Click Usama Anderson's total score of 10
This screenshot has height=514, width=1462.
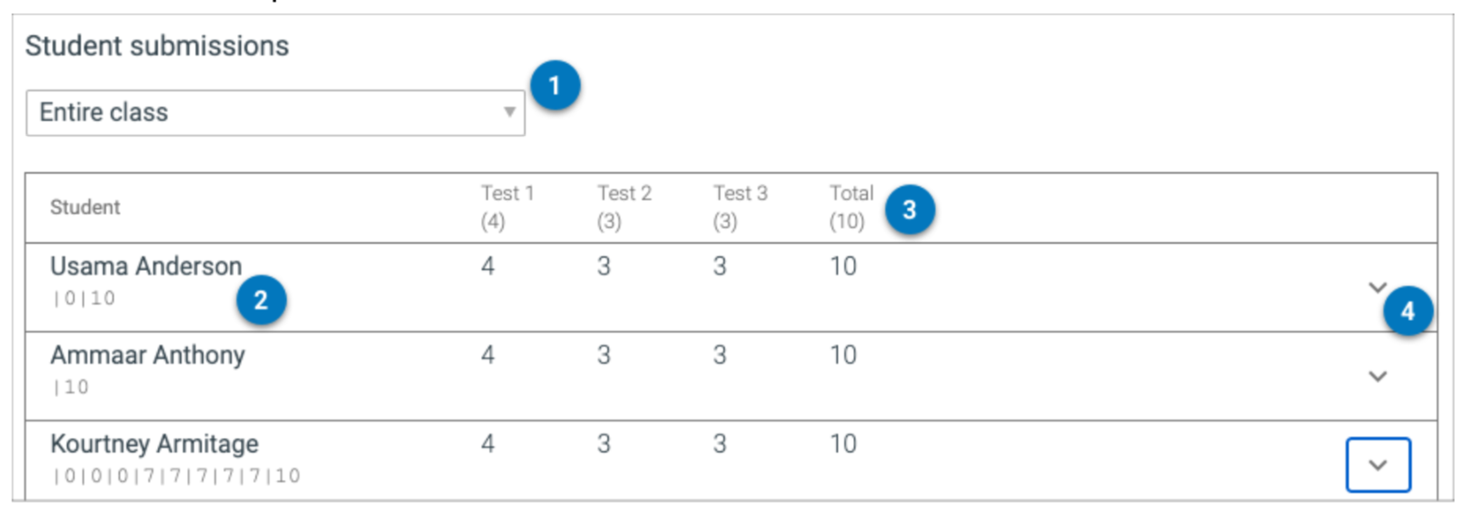pyautogui.click(x=842, y=267)
